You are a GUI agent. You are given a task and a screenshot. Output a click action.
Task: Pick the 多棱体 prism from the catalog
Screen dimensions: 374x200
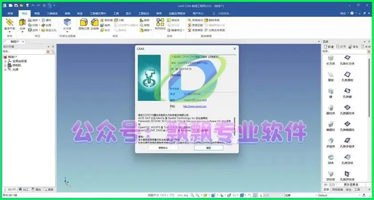point(330,143)
